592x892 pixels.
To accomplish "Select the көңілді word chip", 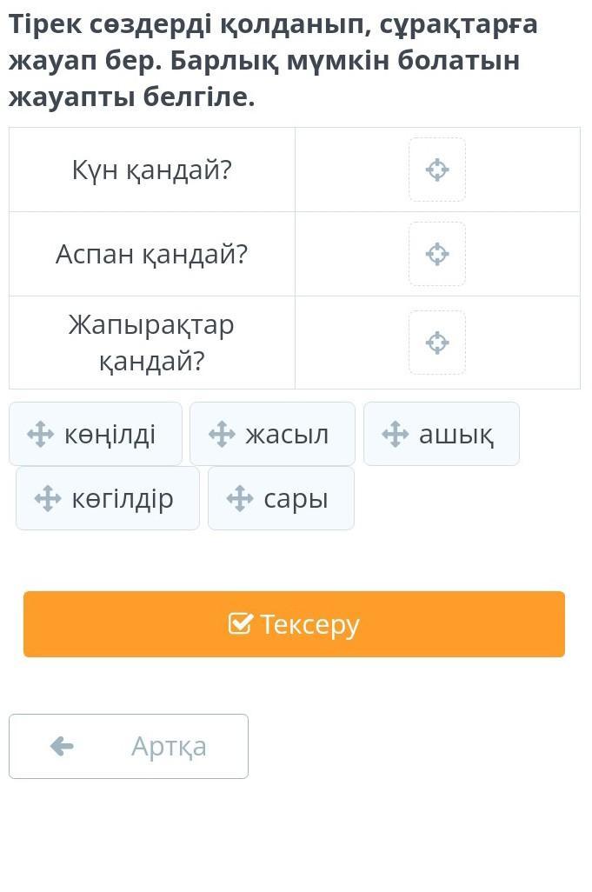I will (x=96, y=434).
